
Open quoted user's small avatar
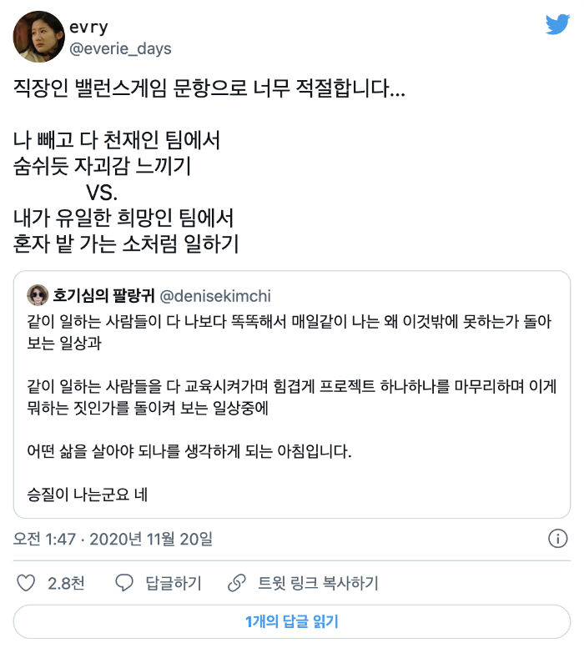(x=38, y=295)
